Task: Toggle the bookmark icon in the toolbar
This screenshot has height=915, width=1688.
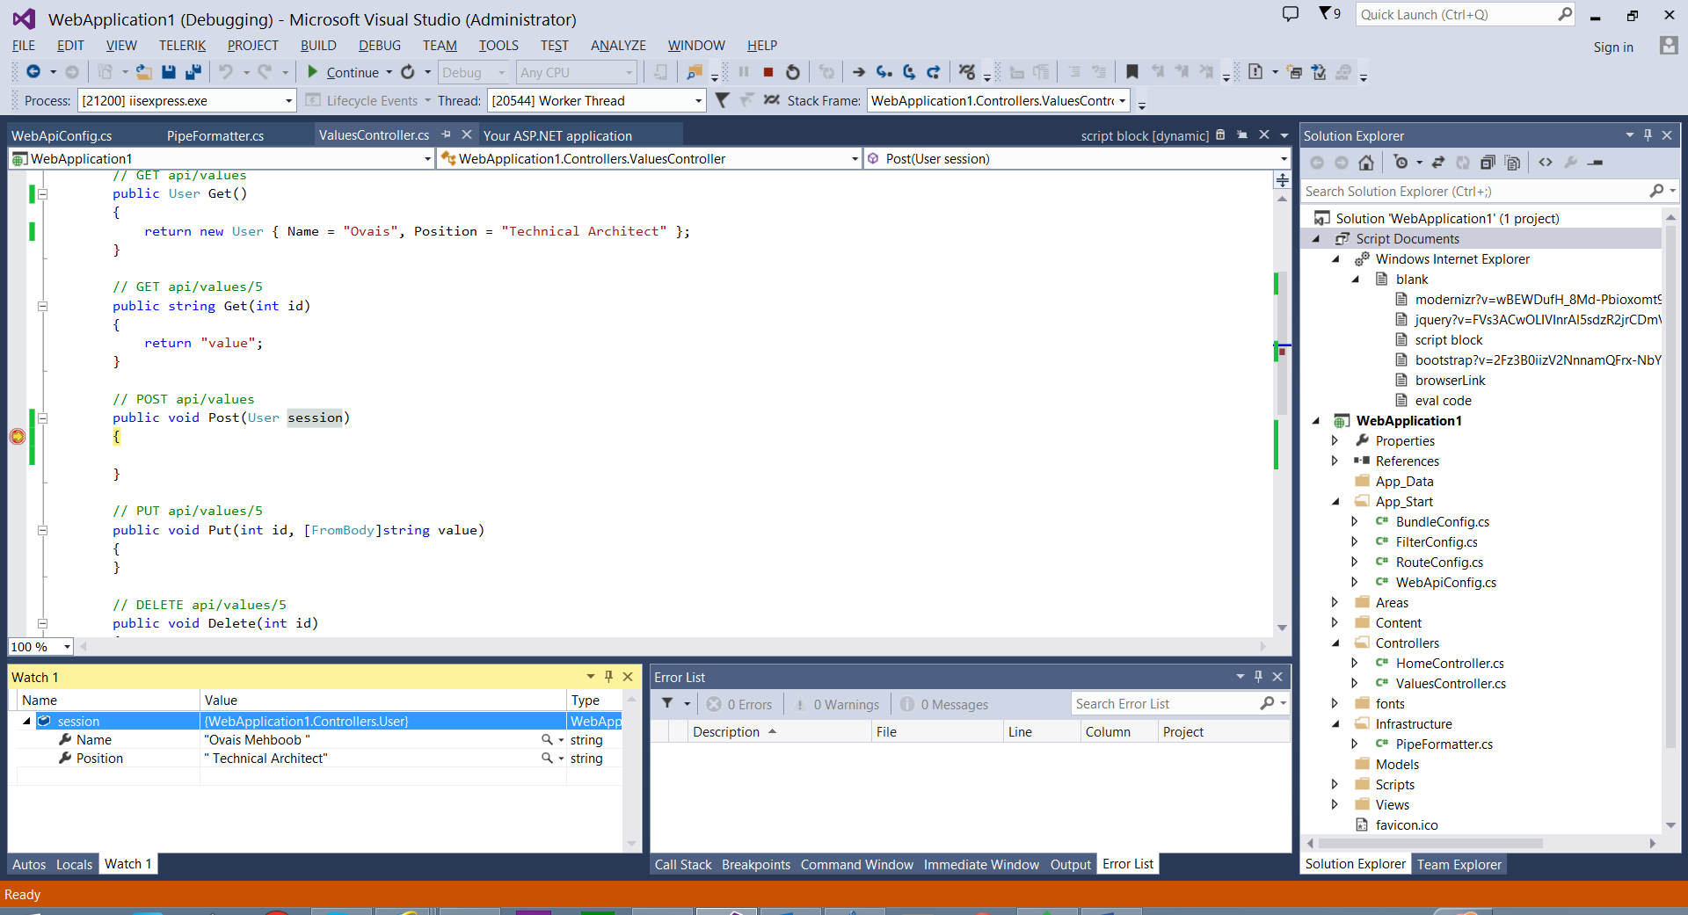Action: coord(1132,72)
